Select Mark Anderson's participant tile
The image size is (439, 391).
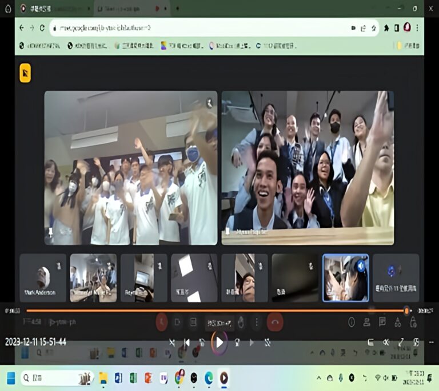[43, 278]
